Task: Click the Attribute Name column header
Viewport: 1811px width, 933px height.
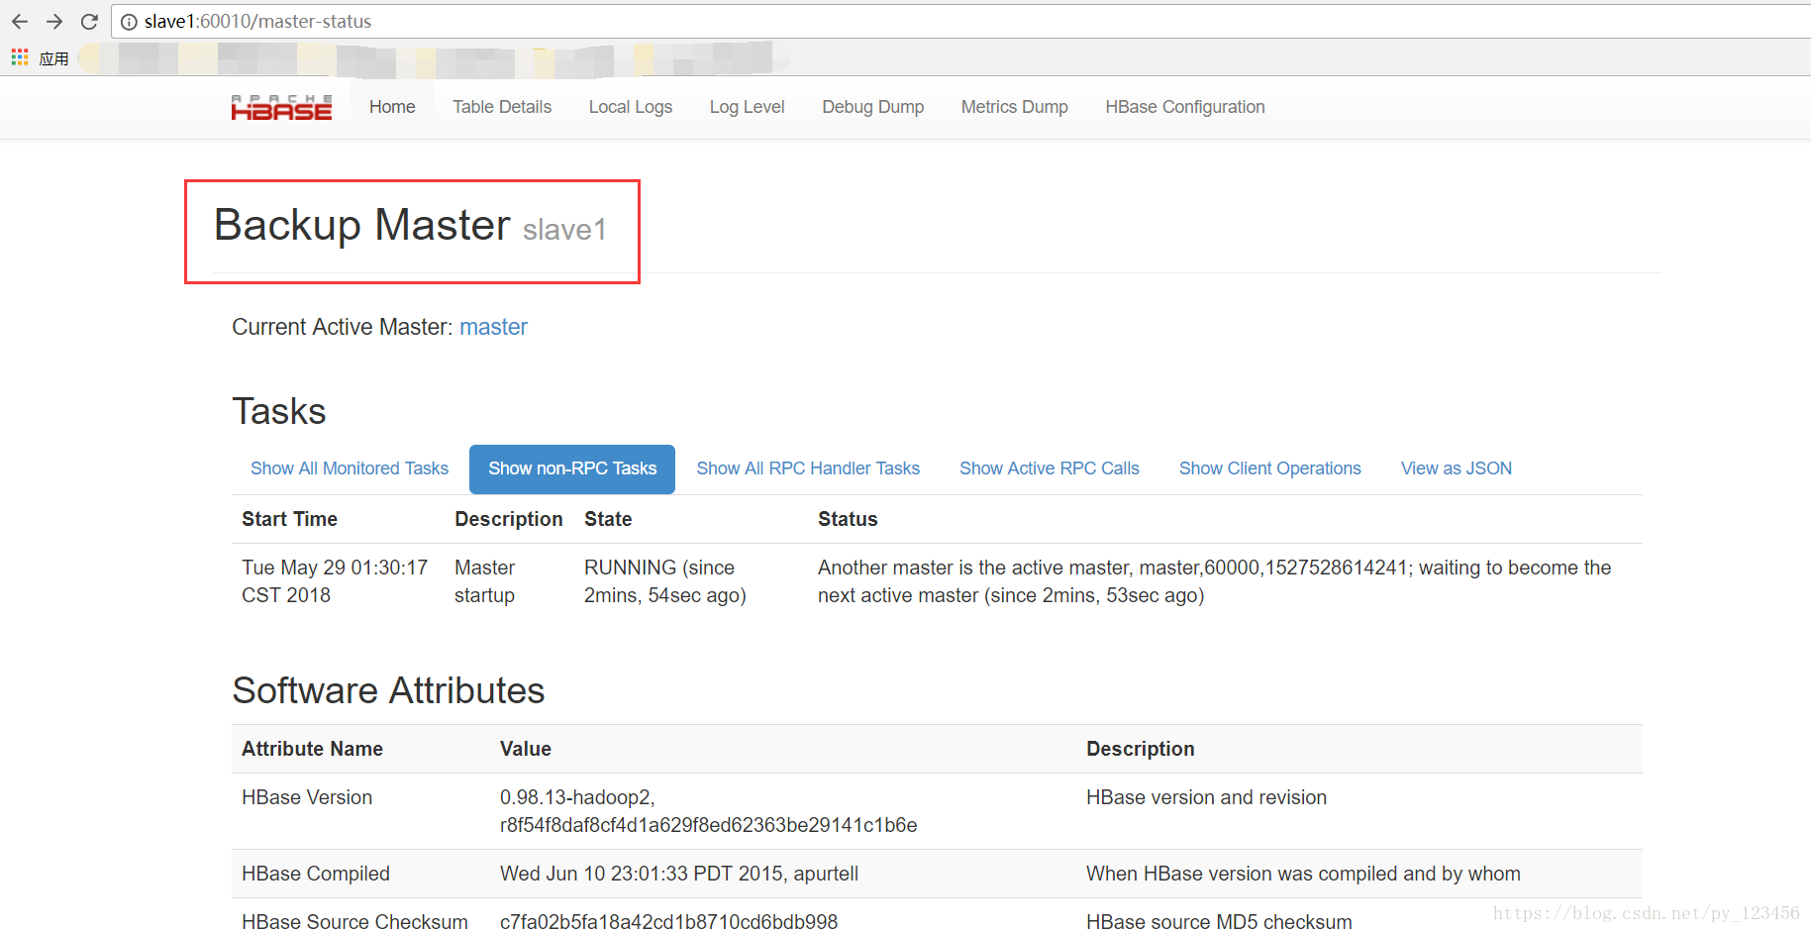Action: [312, 749]
